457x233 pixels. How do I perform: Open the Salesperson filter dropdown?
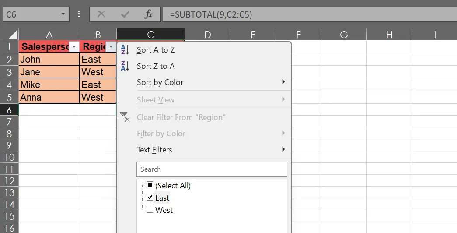tap(74, 47)
